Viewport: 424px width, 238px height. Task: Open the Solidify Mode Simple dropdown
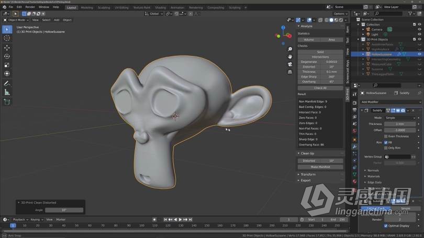point(400,118)
